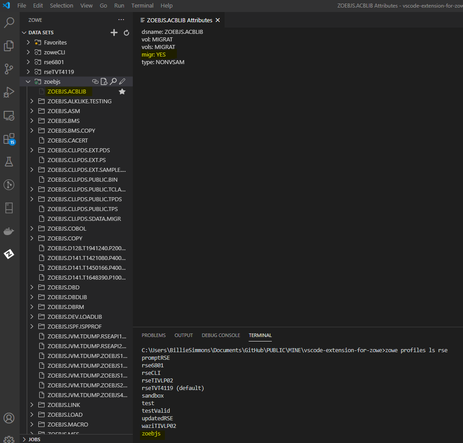463x443 pixels.
Task: Add a new profile with the plus icon
Action: tap(114, 32)
